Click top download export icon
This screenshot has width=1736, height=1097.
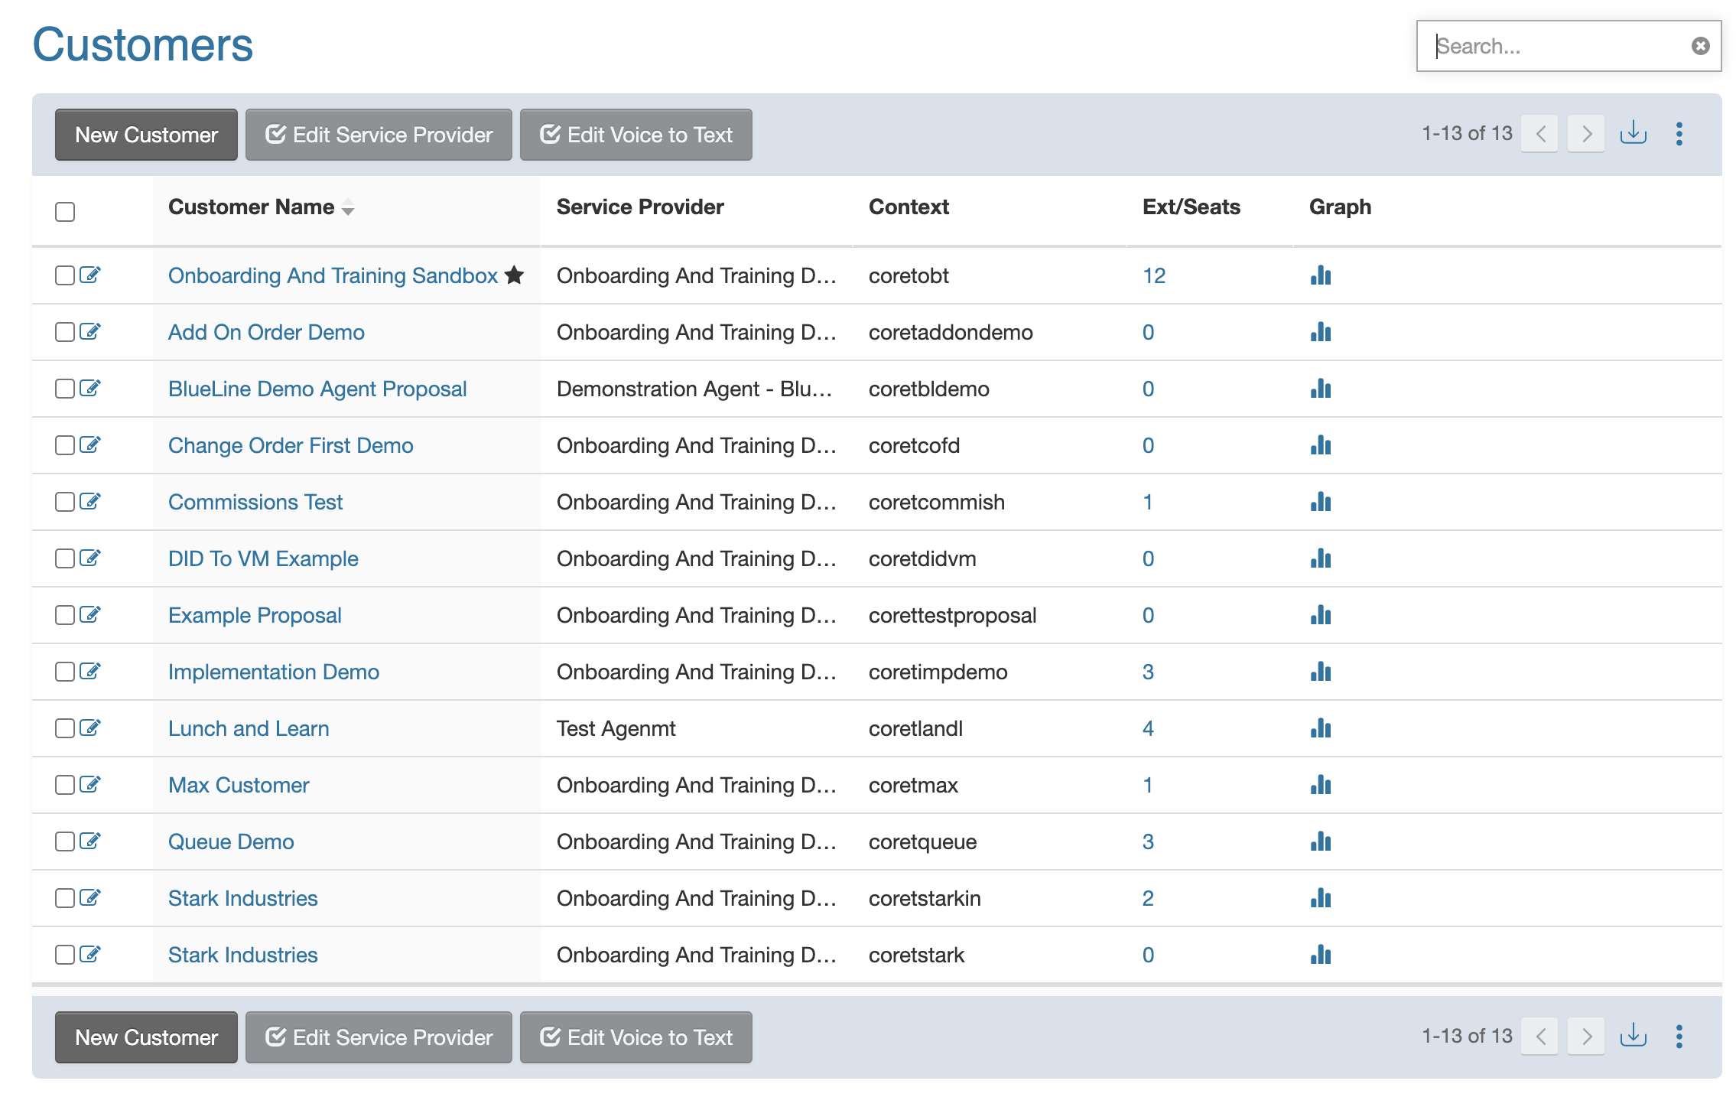pyautogui.click(x=1633, y=133)
